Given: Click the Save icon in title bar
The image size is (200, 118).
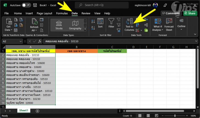Looking at the screenshot, I should (x=35, y=5).
